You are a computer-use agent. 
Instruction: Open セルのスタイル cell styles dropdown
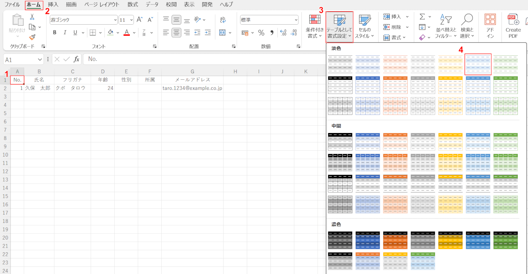coord(364,26)
